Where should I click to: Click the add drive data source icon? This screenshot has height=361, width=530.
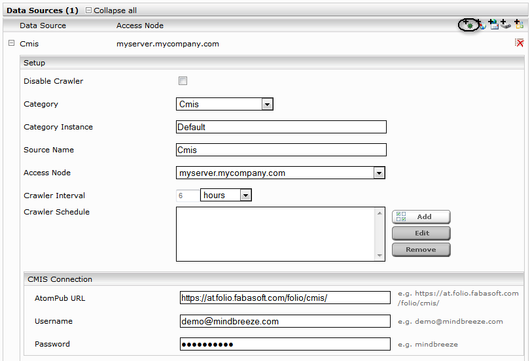(506, 25)
